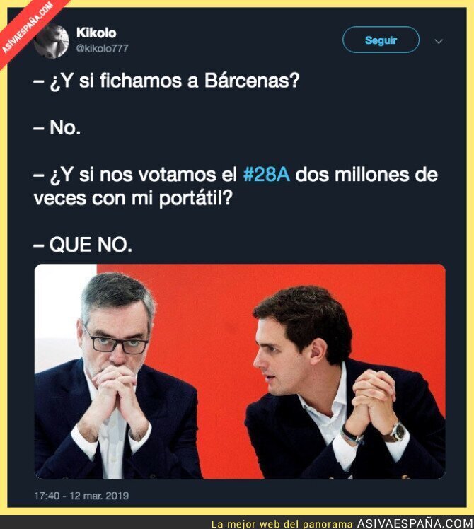
Task: Click the 'La mejor web del panorama' slogan
Action: pos(282,524)
